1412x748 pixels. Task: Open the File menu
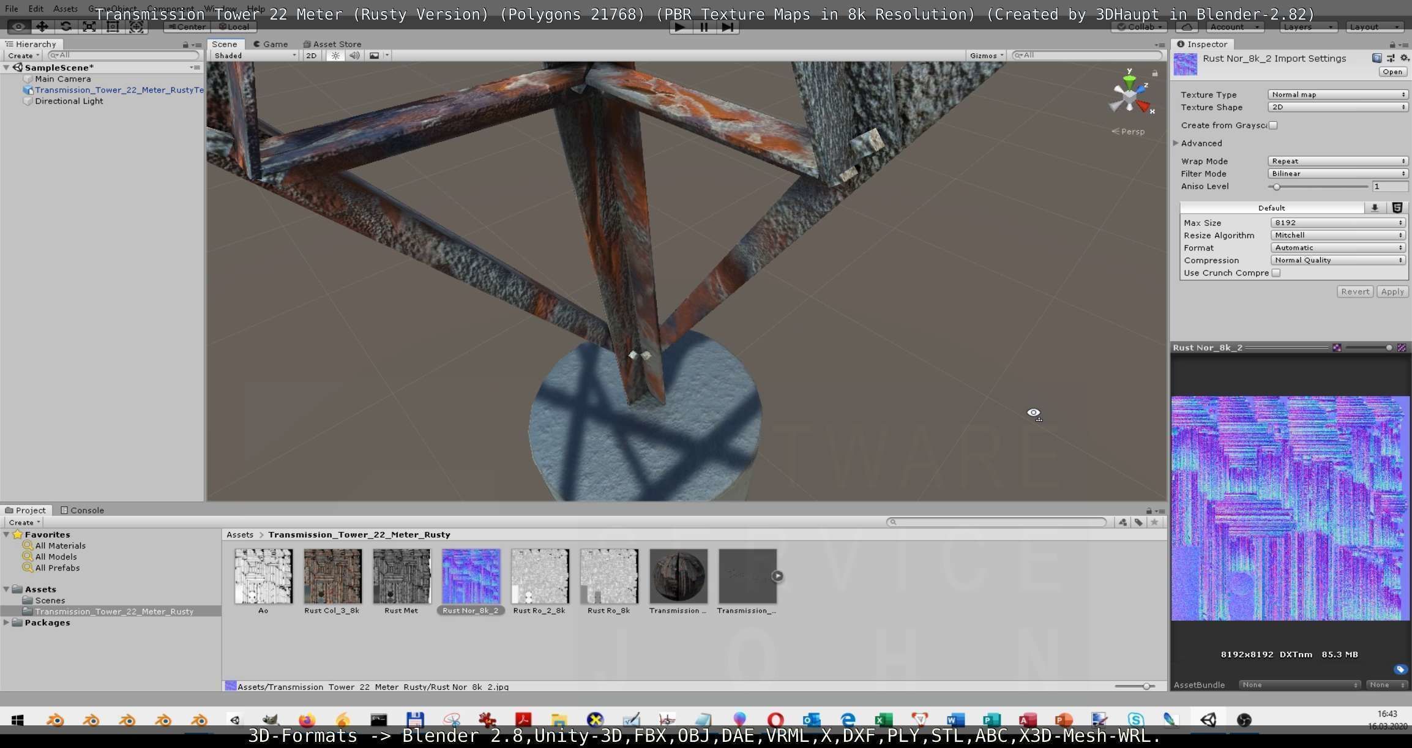[x=11, y=9]
